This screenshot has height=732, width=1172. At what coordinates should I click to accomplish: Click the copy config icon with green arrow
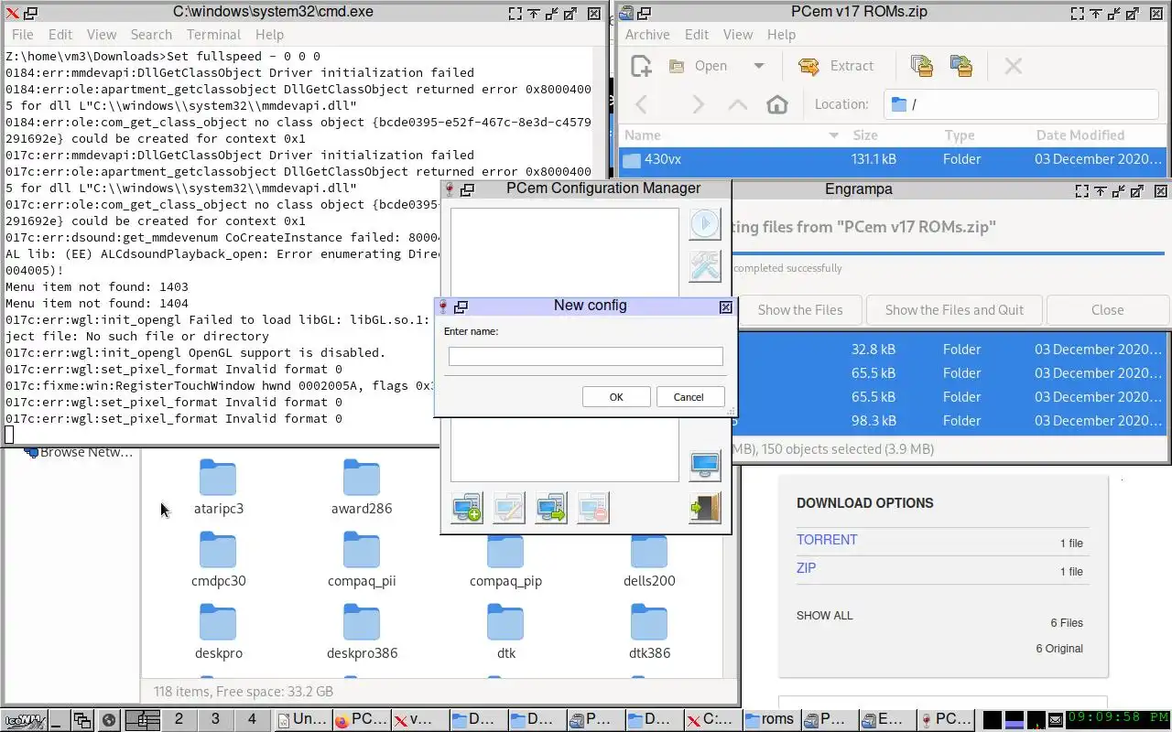[x=551, y=508]
